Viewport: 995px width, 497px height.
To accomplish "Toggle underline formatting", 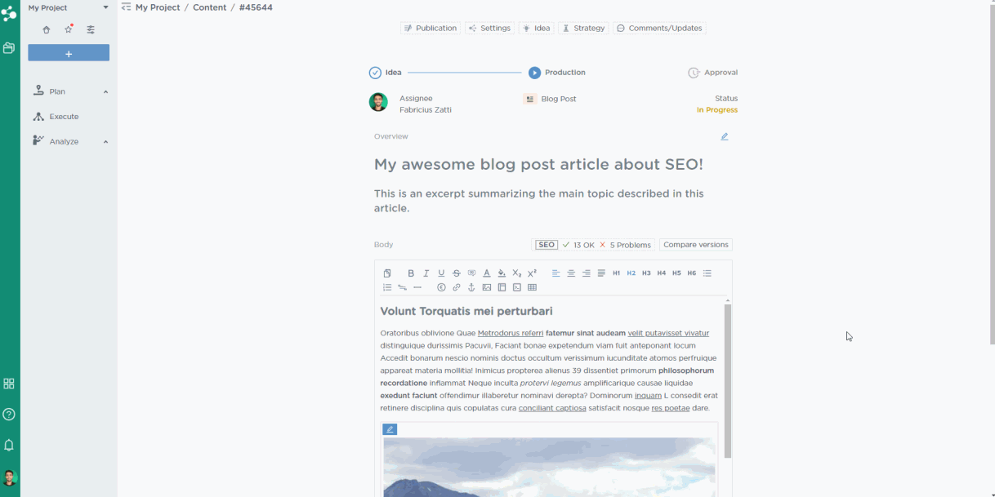I will [x=441, y=273].
